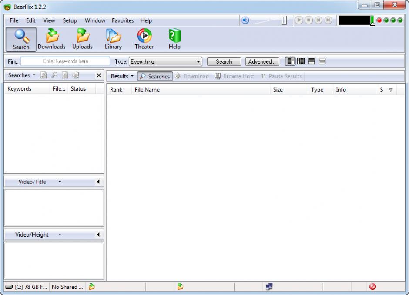
Task: Select the third layout view icon
Action: [312, 61]
